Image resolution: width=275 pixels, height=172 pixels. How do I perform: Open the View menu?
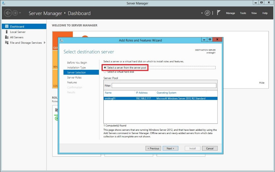coord(254,13)
